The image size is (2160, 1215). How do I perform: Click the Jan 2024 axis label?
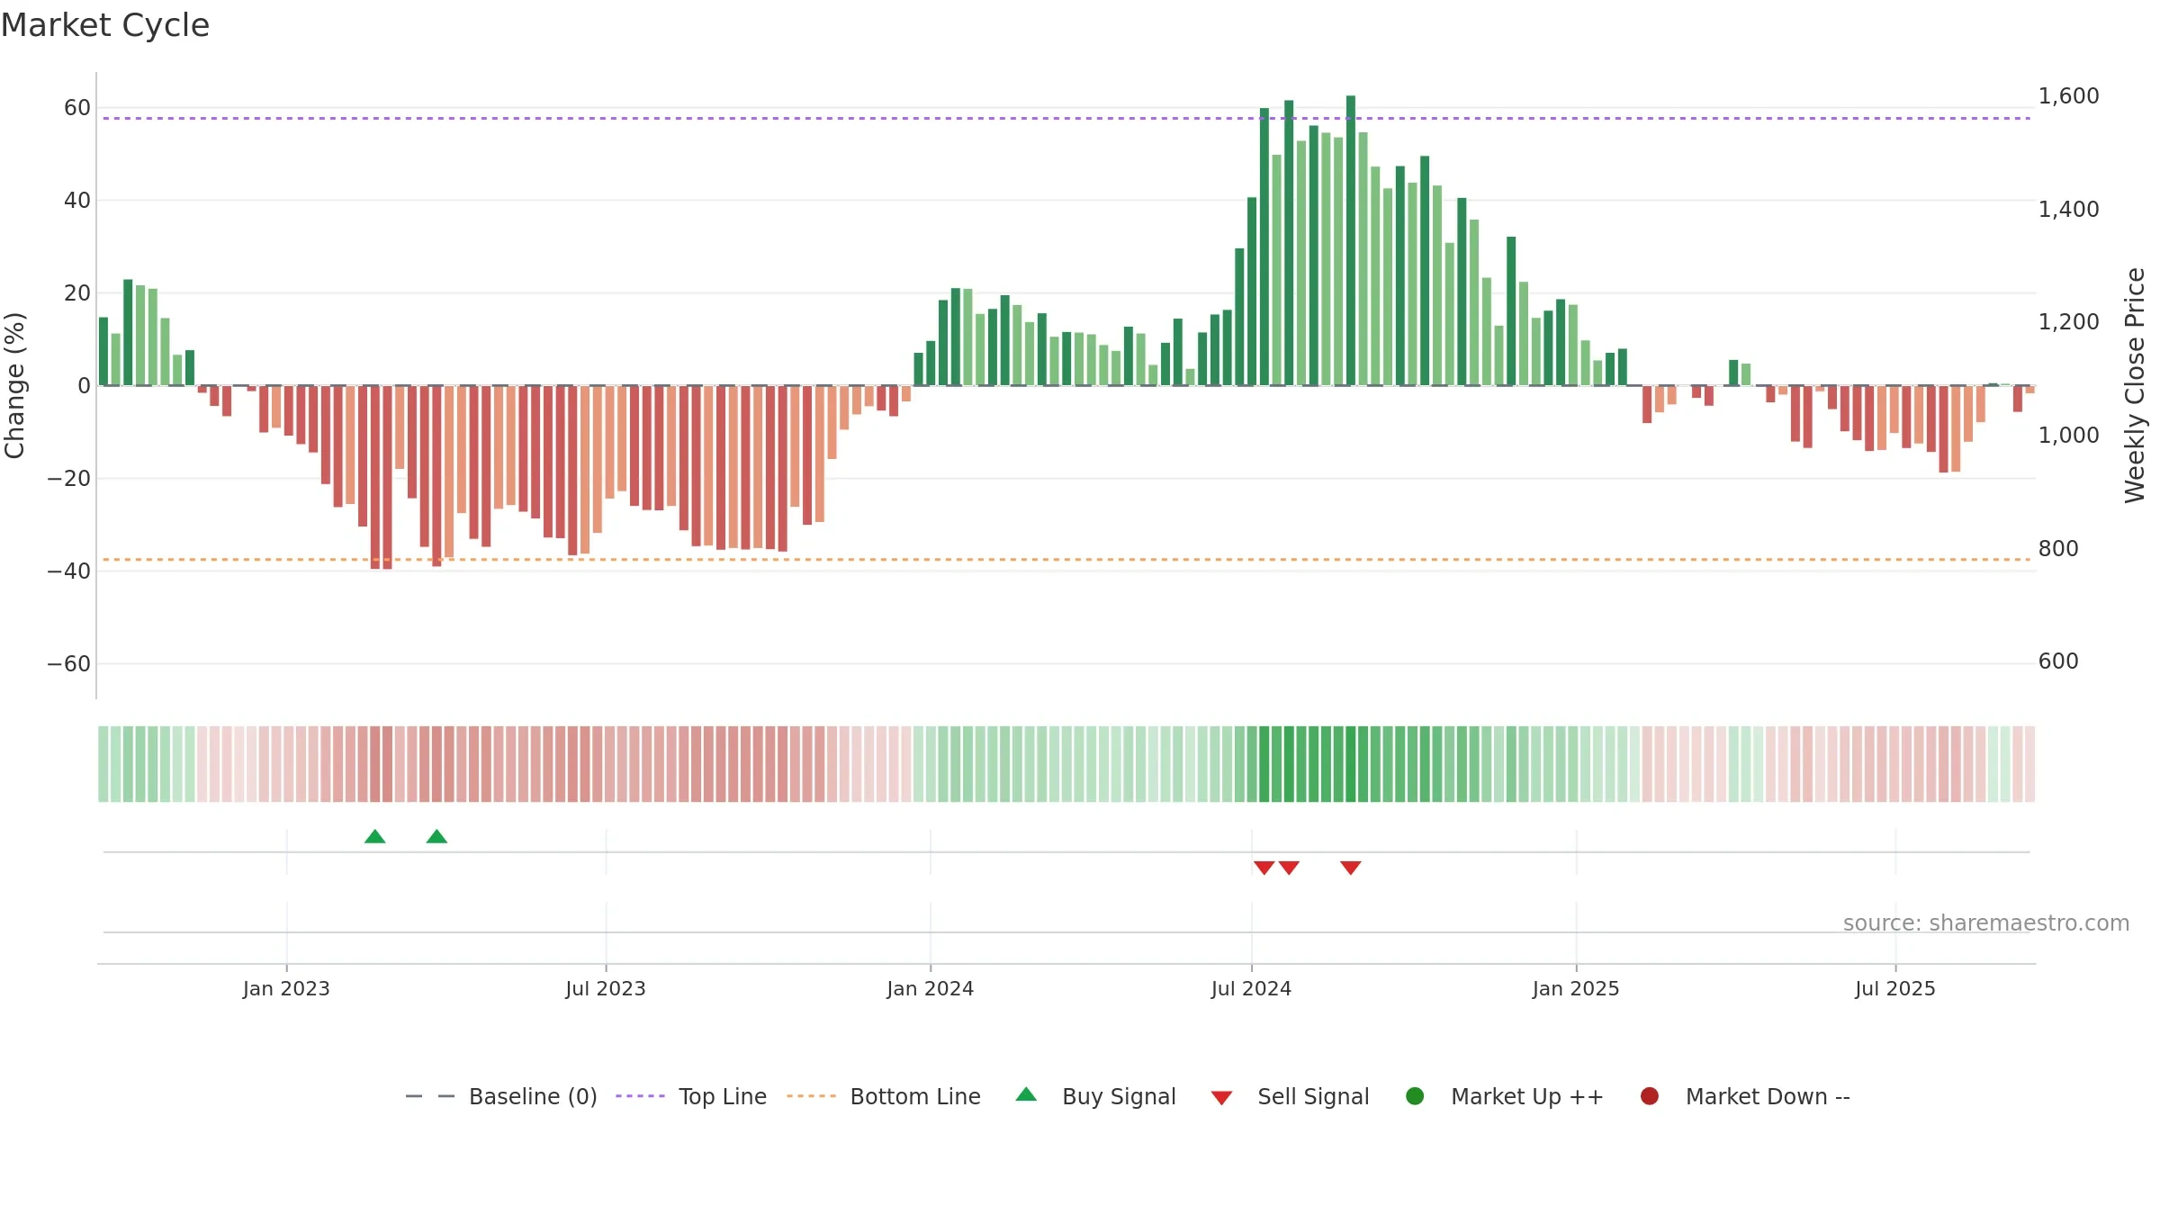pyautogui.click(x=930, y=988)
